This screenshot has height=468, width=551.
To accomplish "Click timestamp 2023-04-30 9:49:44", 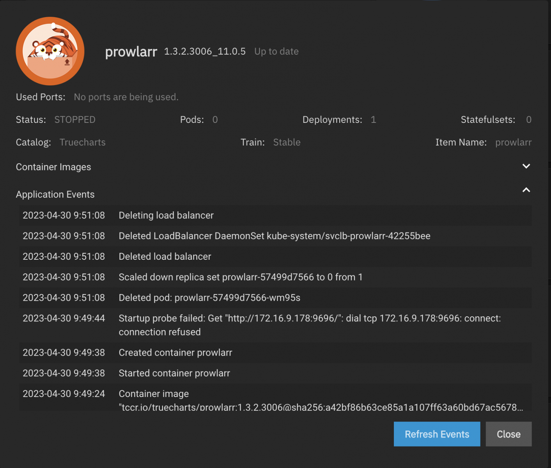I will [x=64, y=318].
